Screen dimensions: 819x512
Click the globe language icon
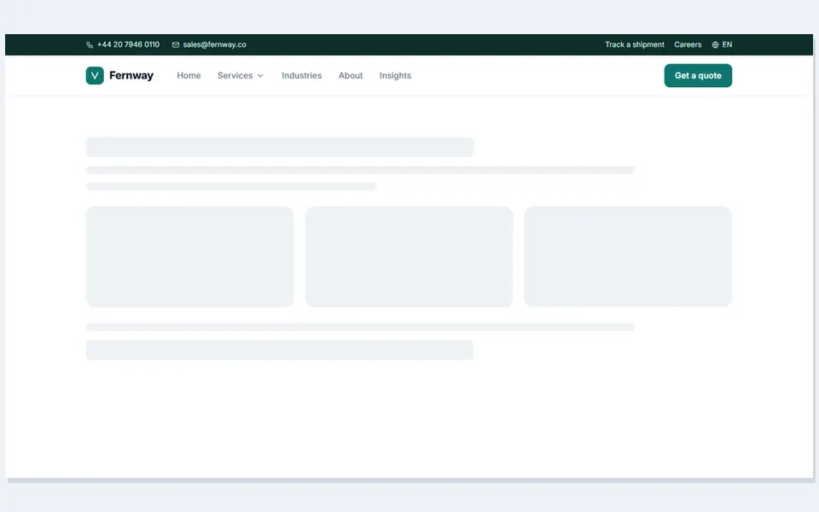pyautogui.click(x=715, y=45)
